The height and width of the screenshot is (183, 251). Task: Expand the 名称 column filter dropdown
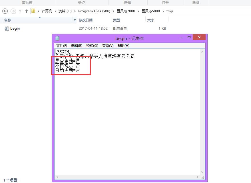(75, 20)
